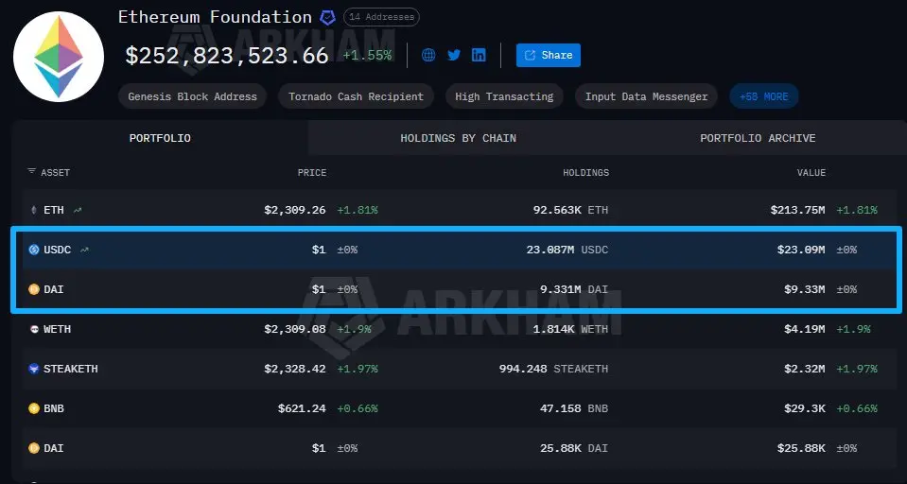Open the chart trend icon next to ETH
This screenshot has width=907, height=484.
tap(78, 211)
